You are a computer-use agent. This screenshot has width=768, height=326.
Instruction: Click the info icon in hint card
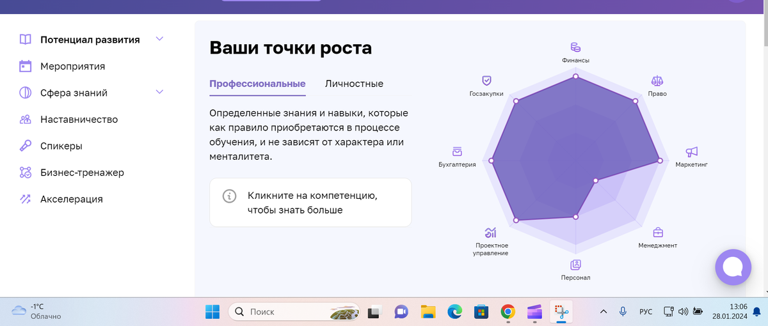(229, 196)
